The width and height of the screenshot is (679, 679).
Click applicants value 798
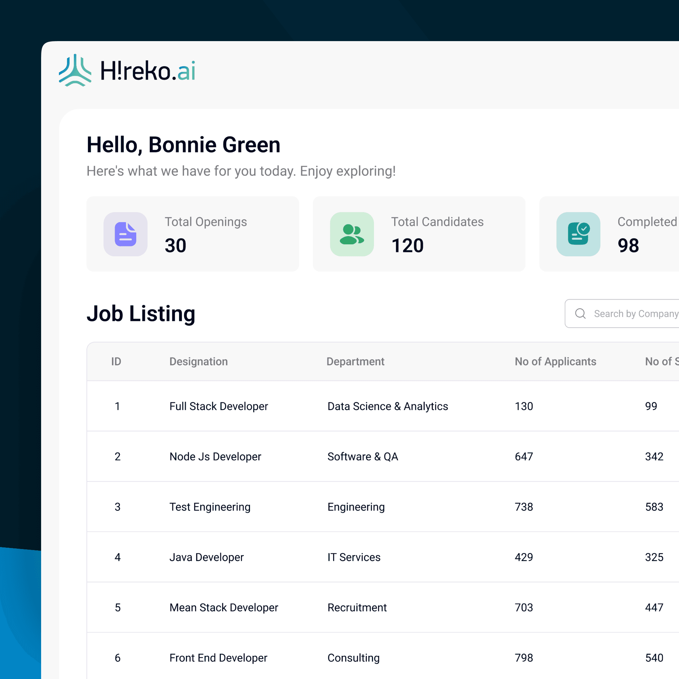pos(524,657)
